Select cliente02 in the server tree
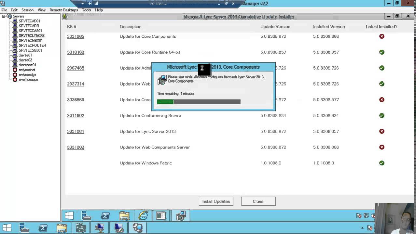Image resolution: width=416 pixels, height=234 pixels. pyautogui.click(x=25, y=60)
